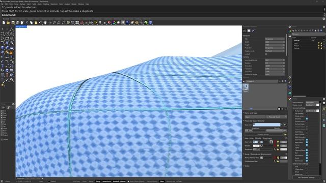Open the Physically Based material type dropdown
This screenshot has width=326, height=183.
[x=277, y=117]
